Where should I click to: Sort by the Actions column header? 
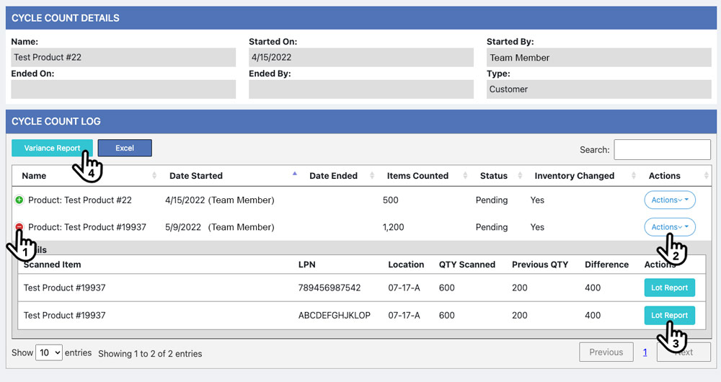665,176
